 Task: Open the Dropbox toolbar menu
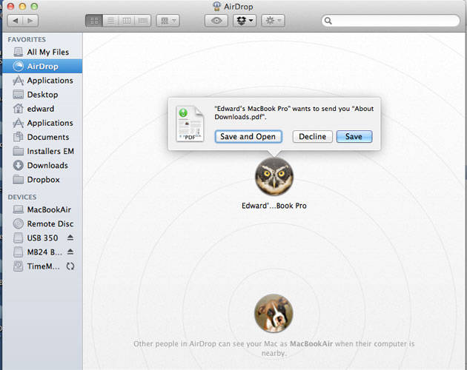point(245,21)
